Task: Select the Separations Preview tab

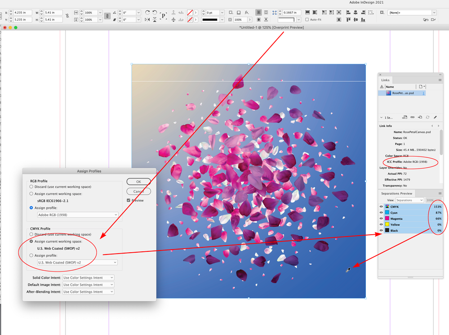Action: click(396, 193)
